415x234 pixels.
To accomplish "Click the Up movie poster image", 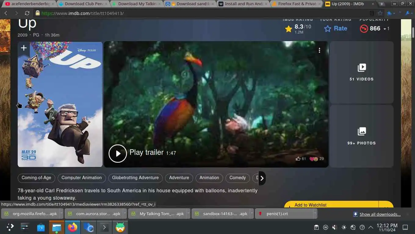I will (60, 104).
